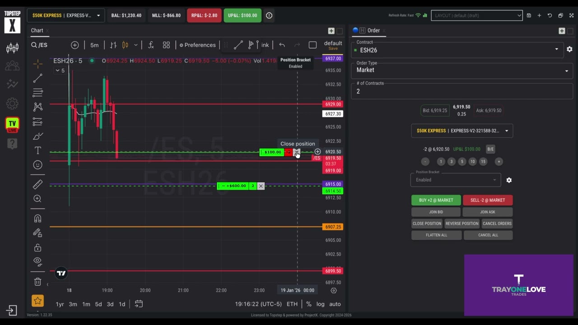
Task: Open the settings gear in left sidebar
Action: (x=12, y=104)
